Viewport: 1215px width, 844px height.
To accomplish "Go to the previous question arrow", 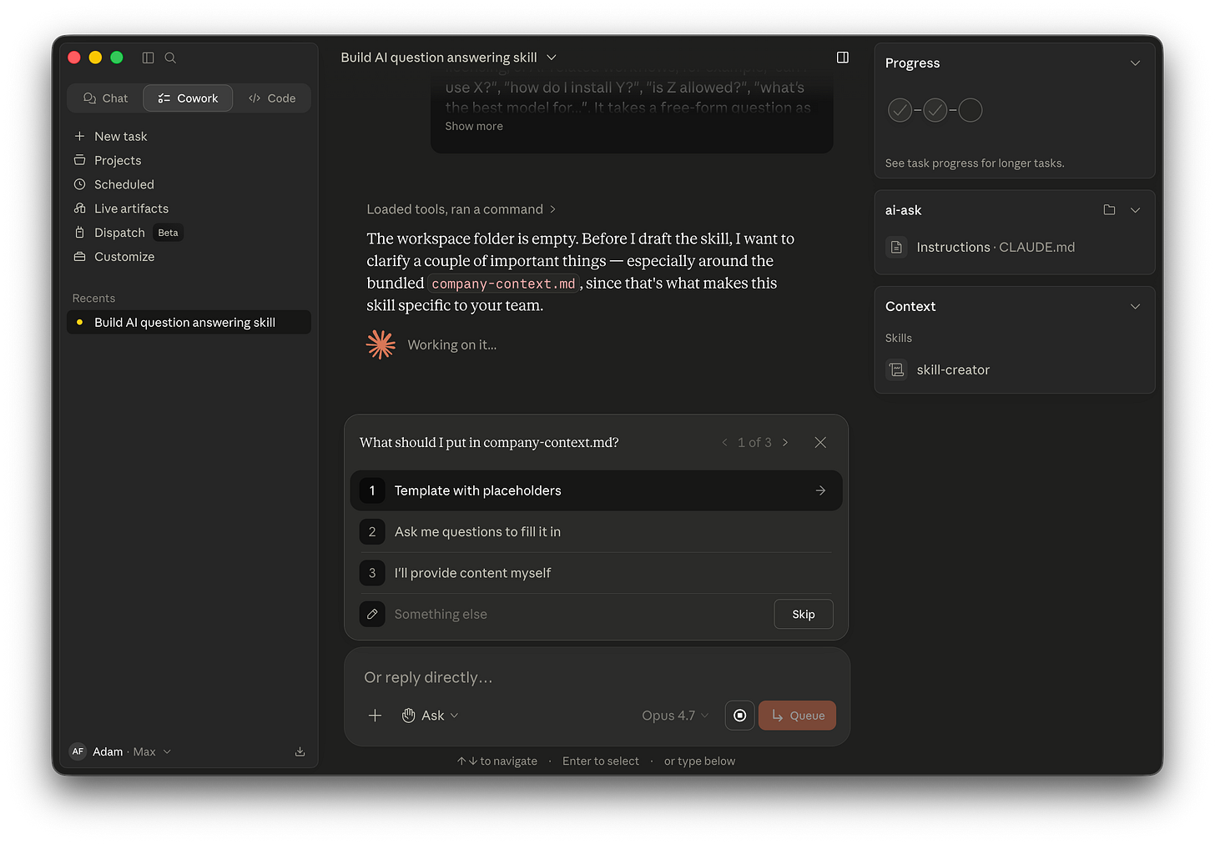I will (x=724, y=443).
